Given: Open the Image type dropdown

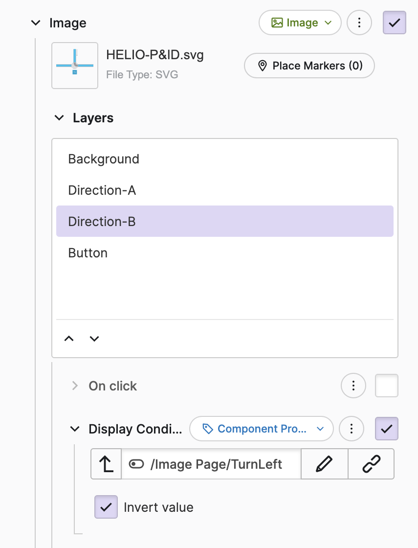Looking at the screenshot, I should (x=300, y=23).
